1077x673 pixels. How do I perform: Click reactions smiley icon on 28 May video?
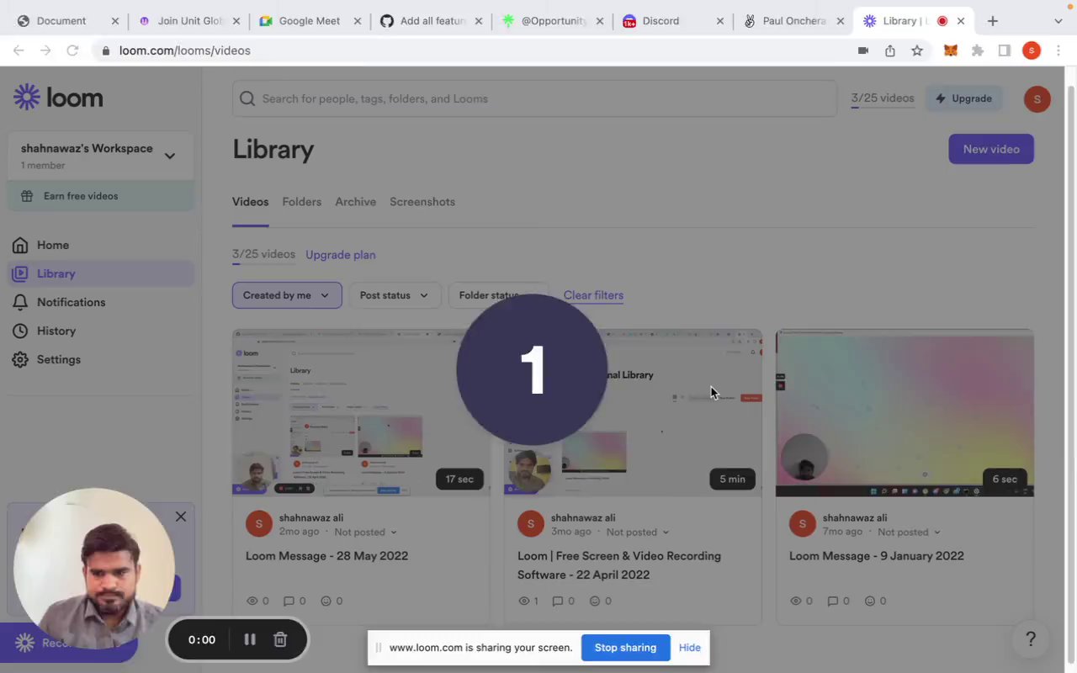pyautogui.click(x=326, y=601)
